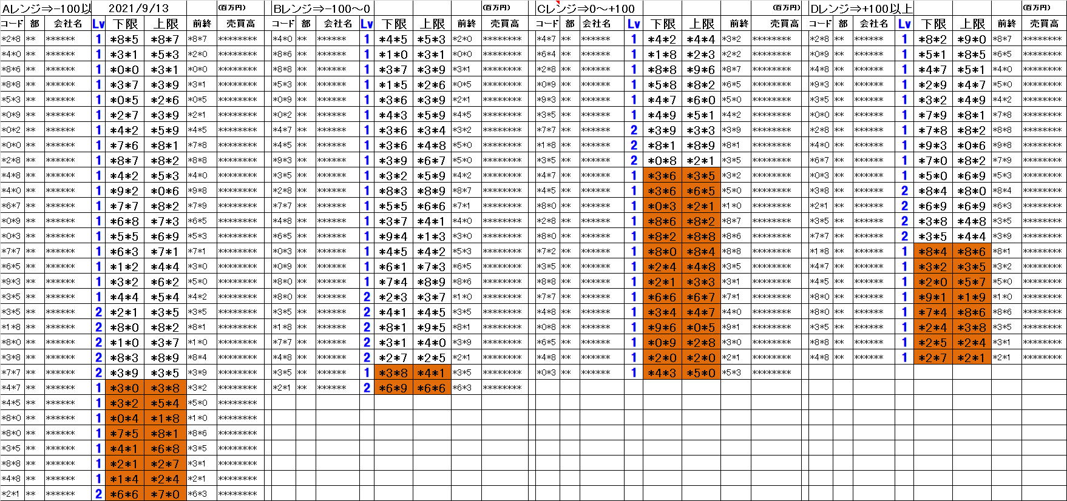Click orange B range 下限 cell *3*8
Screen dimensions: 1067x501
tap(394, 372)
